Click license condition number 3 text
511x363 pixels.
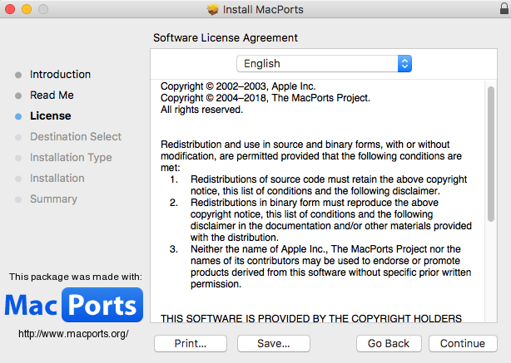(x=331, y=267)
